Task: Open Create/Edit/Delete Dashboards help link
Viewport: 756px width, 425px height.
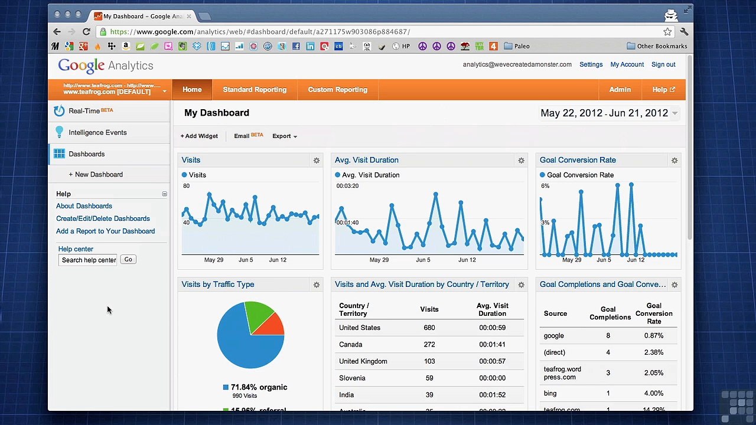Action: (x=103, y=218)
